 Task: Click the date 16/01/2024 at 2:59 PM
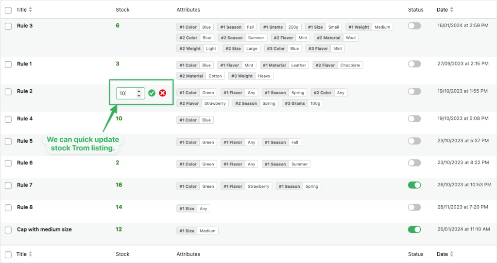(x=463, y=26)
